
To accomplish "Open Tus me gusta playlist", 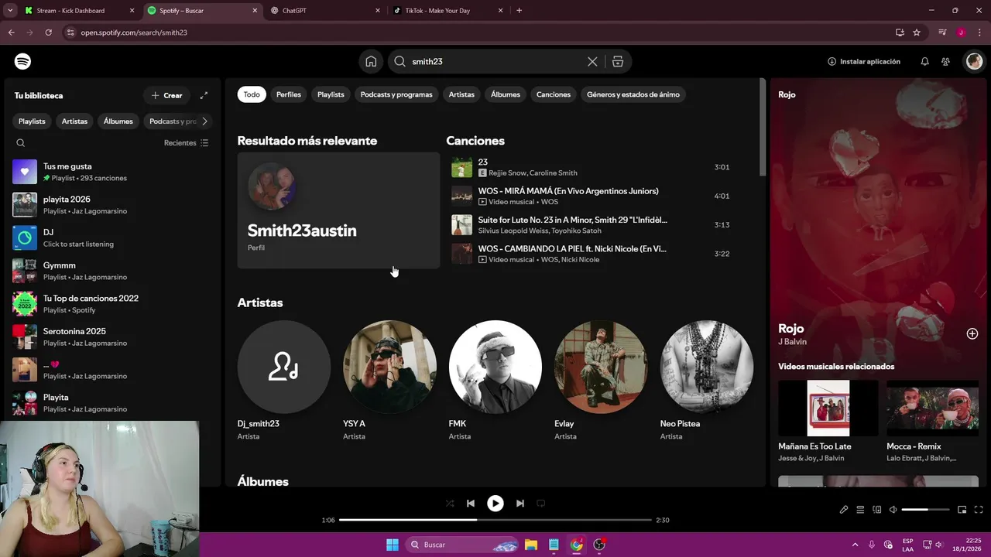I will pos(112,172).
